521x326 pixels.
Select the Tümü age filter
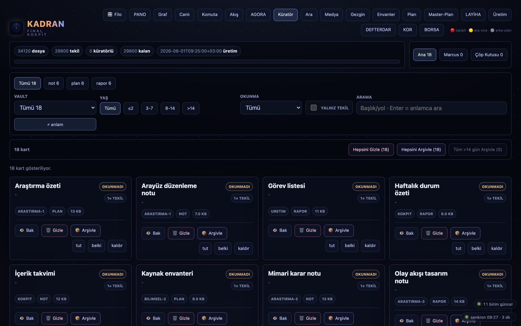pyautogui.click(x=110, y=108)
